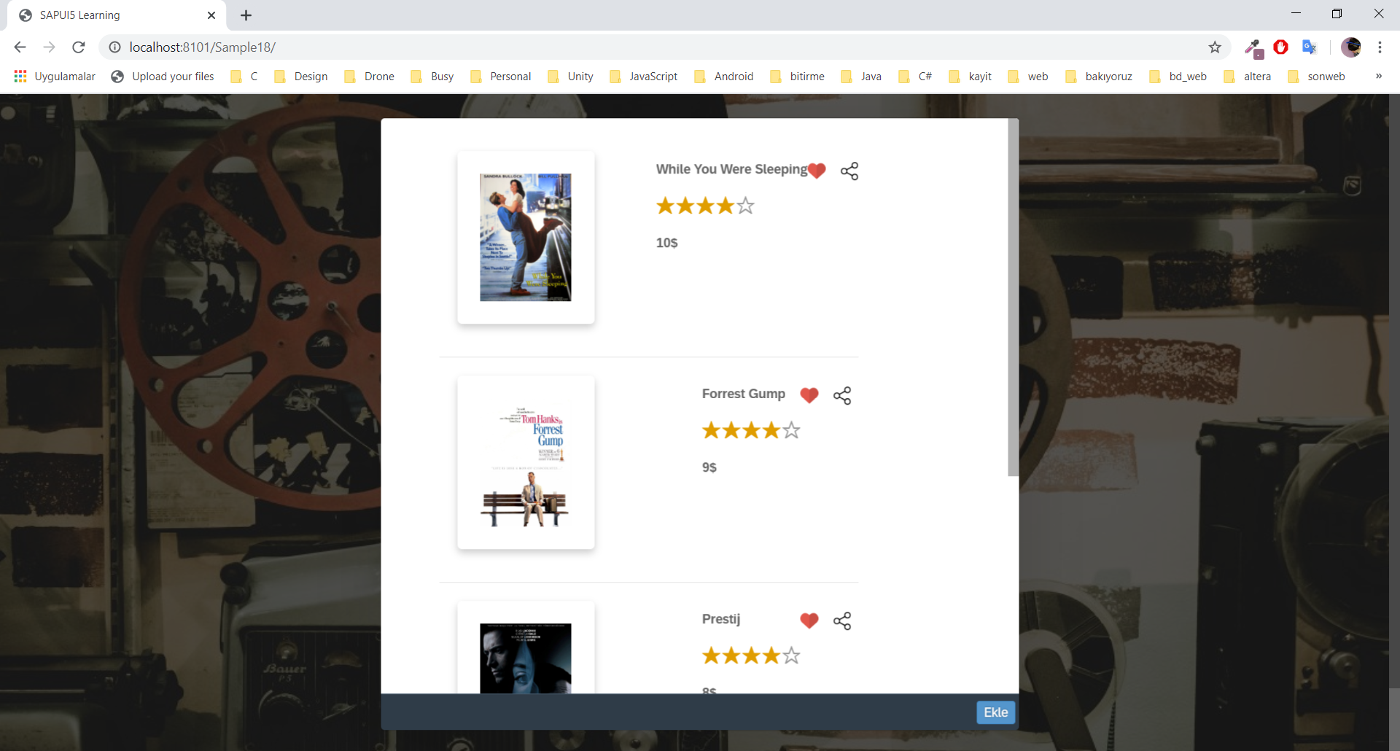Image resolution: width=1400 pixels, height=751 pixels.
Task: Open the JavaScript bookmark folder
Action: (x=644, y=76)
